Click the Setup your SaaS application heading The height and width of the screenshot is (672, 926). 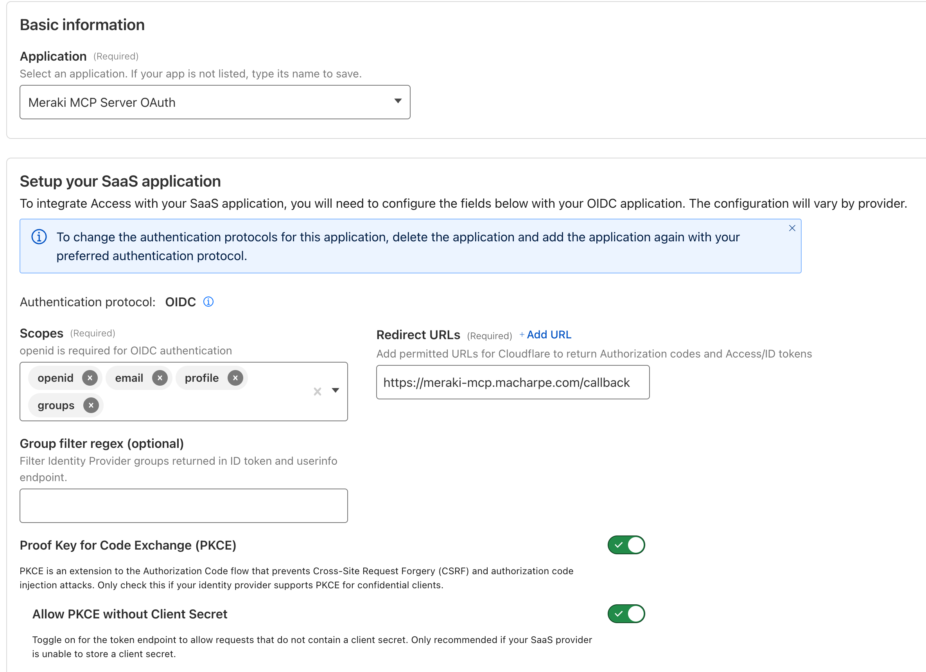(x=120, y=181)
